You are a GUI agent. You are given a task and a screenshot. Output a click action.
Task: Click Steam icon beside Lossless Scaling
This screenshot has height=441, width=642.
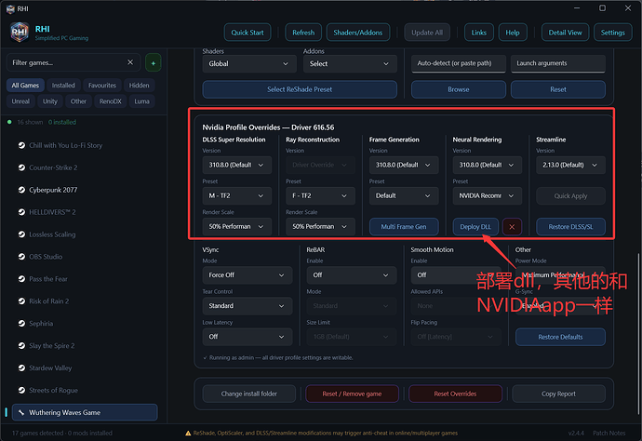click(x=21, y=234)
